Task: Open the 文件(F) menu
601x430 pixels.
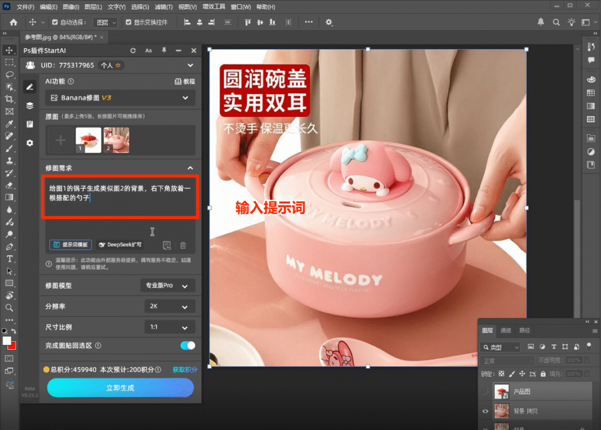Action: click(25, 7)
